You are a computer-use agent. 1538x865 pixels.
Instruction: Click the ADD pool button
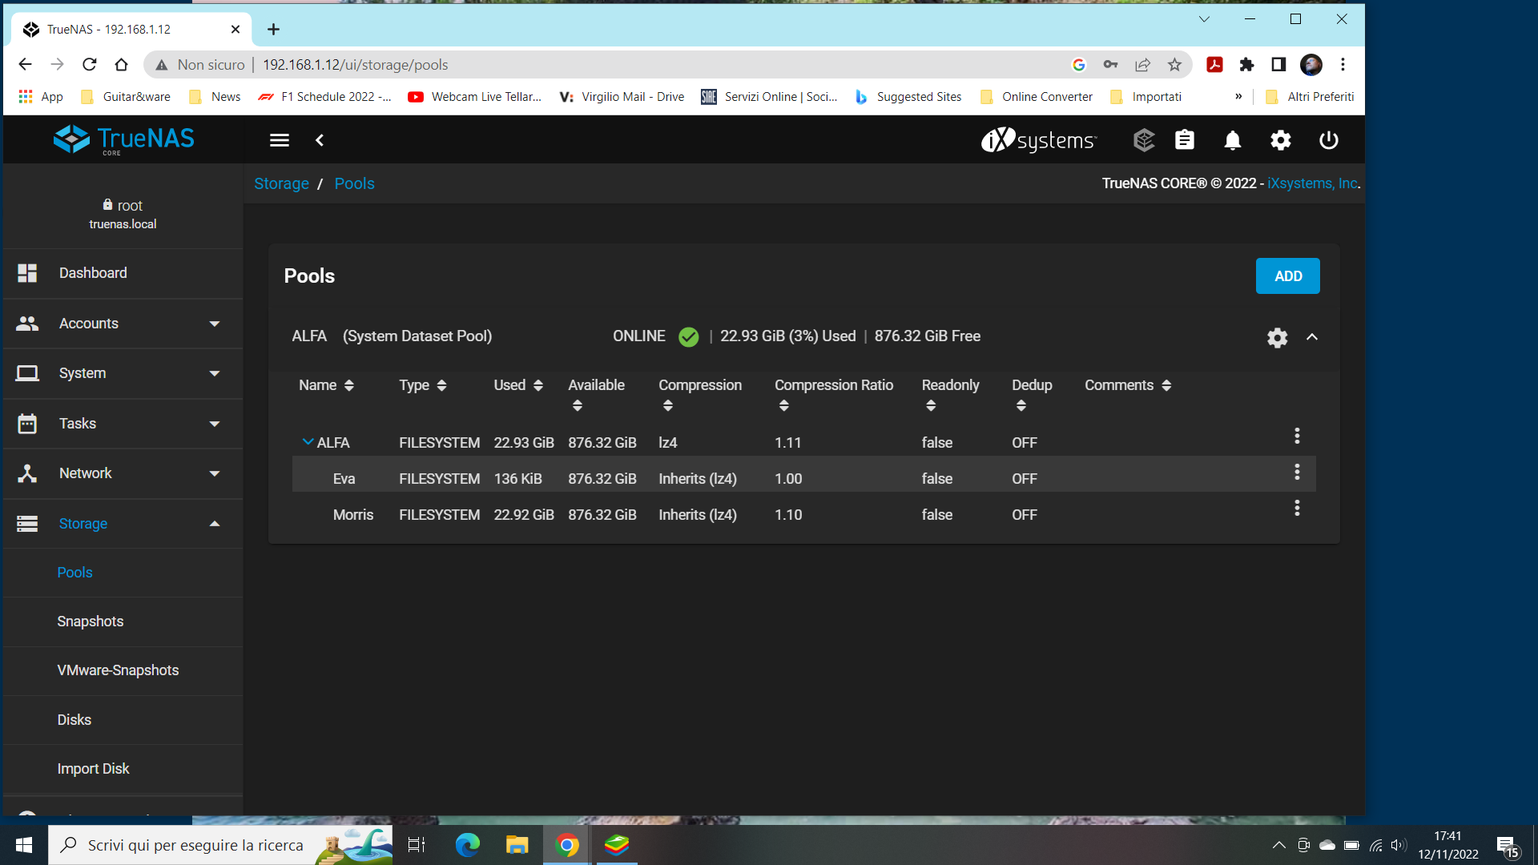1287,276
